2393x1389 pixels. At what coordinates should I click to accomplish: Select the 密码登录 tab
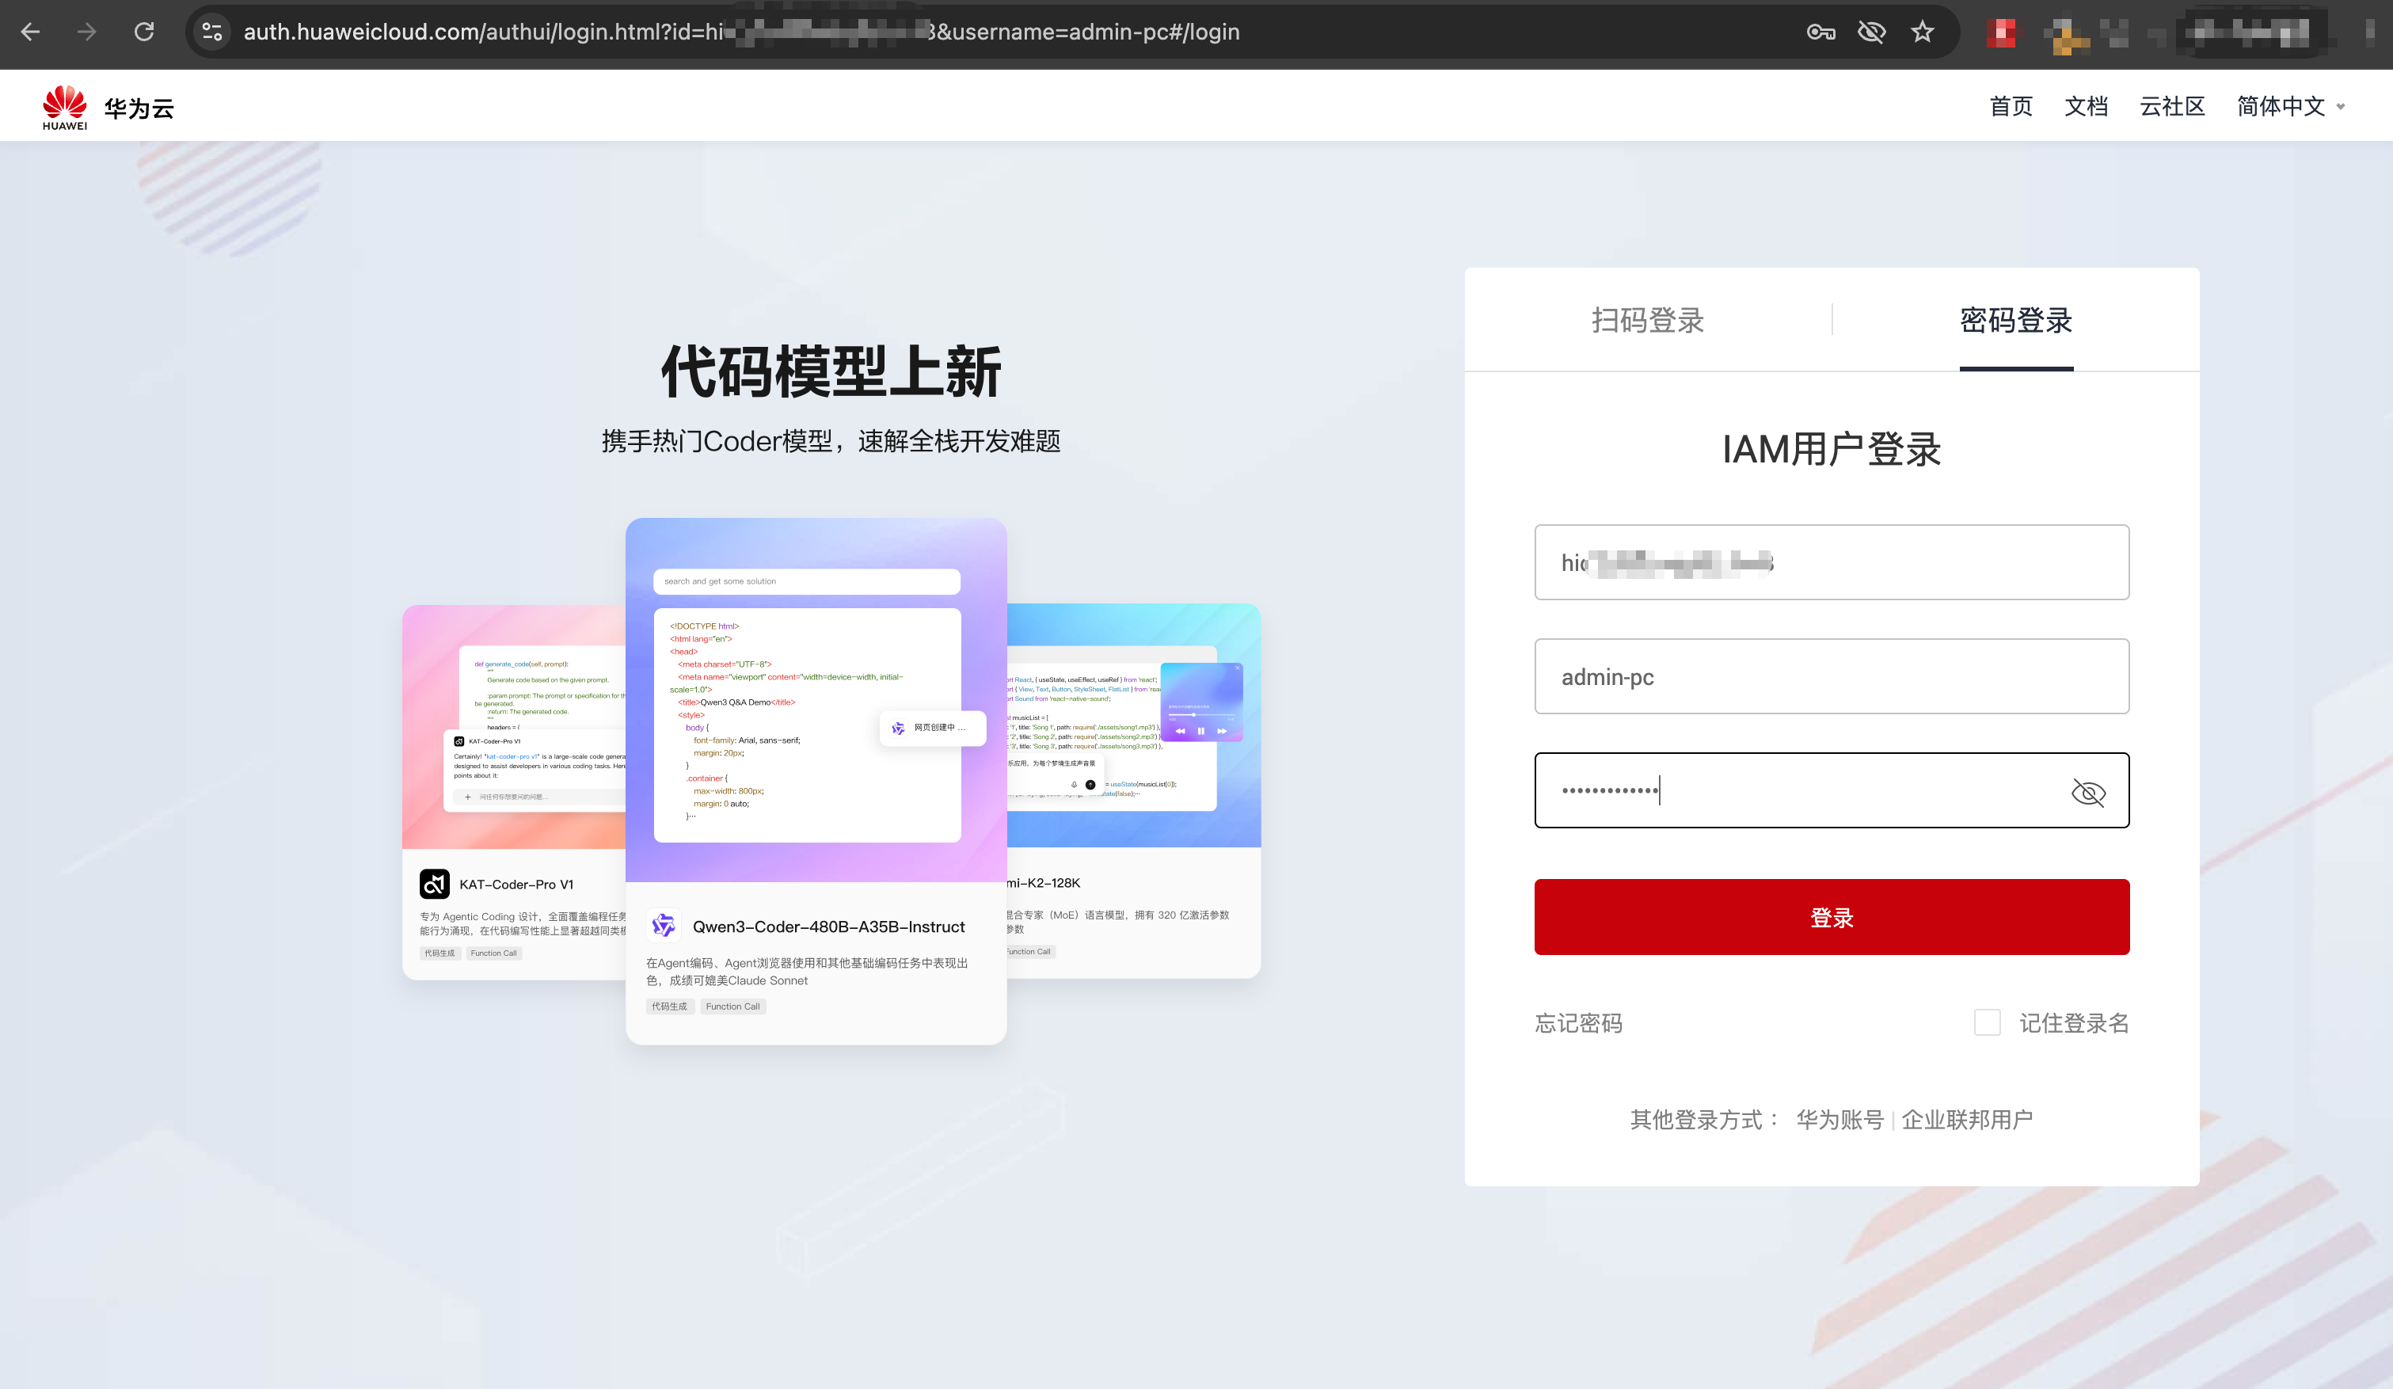pyautogui.click(x=2015, y=320)
